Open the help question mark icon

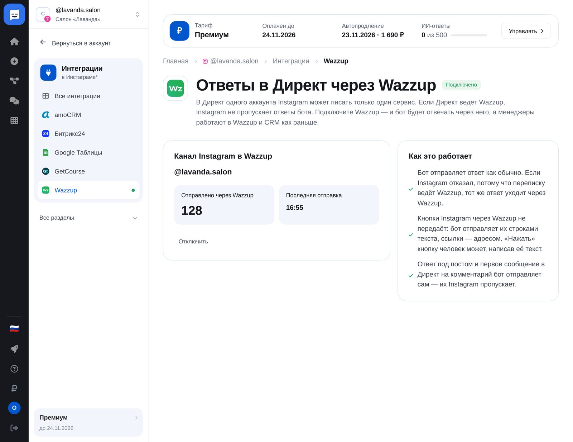pyautogui.click(x=14, y=369)
